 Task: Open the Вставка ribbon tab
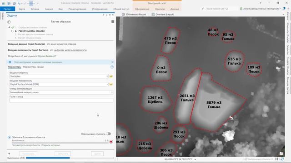(35, 9)
